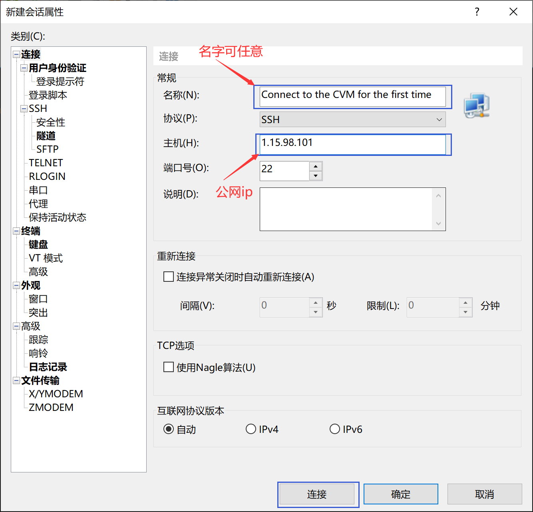
Task: Decrease the 间隔 seconds stepper
Action: pyautogui.click(x=316, y=312)
